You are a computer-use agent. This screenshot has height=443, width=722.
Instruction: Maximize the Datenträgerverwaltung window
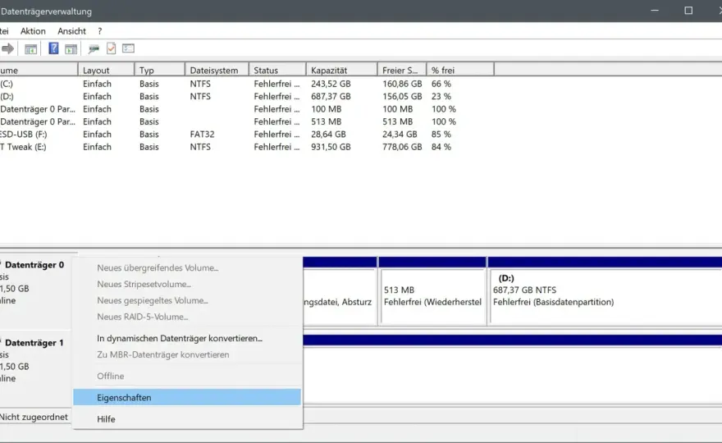(x=688, y=11)
